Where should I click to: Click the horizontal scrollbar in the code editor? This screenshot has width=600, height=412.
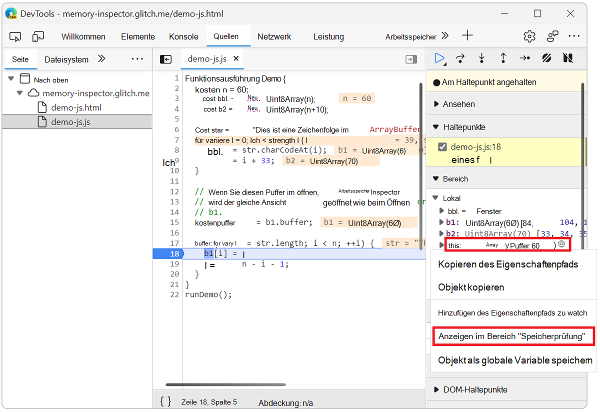[x=225, y=384]
